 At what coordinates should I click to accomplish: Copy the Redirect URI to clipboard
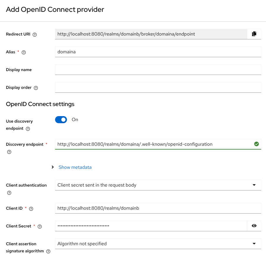click(254, 34)
